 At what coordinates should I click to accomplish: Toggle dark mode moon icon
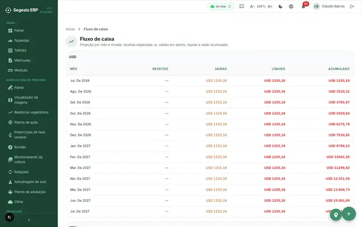(x=280, y=6)
